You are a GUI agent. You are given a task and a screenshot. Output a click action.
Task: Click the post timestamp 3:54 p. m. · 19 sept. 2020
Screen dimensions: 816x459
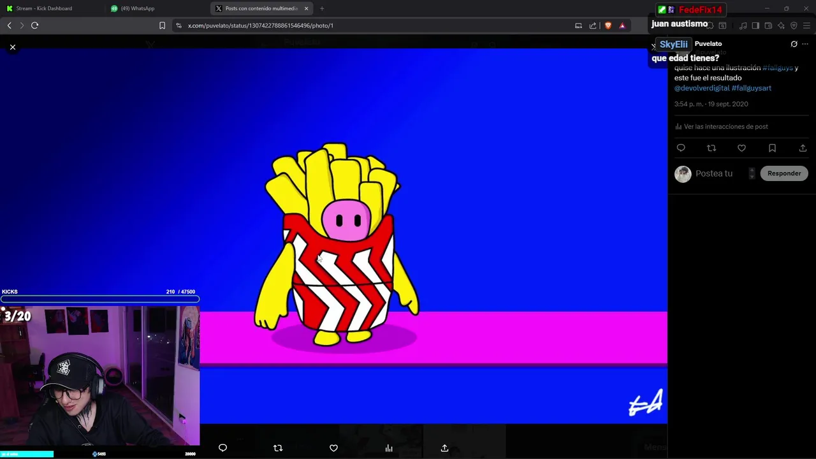[711, 104]
